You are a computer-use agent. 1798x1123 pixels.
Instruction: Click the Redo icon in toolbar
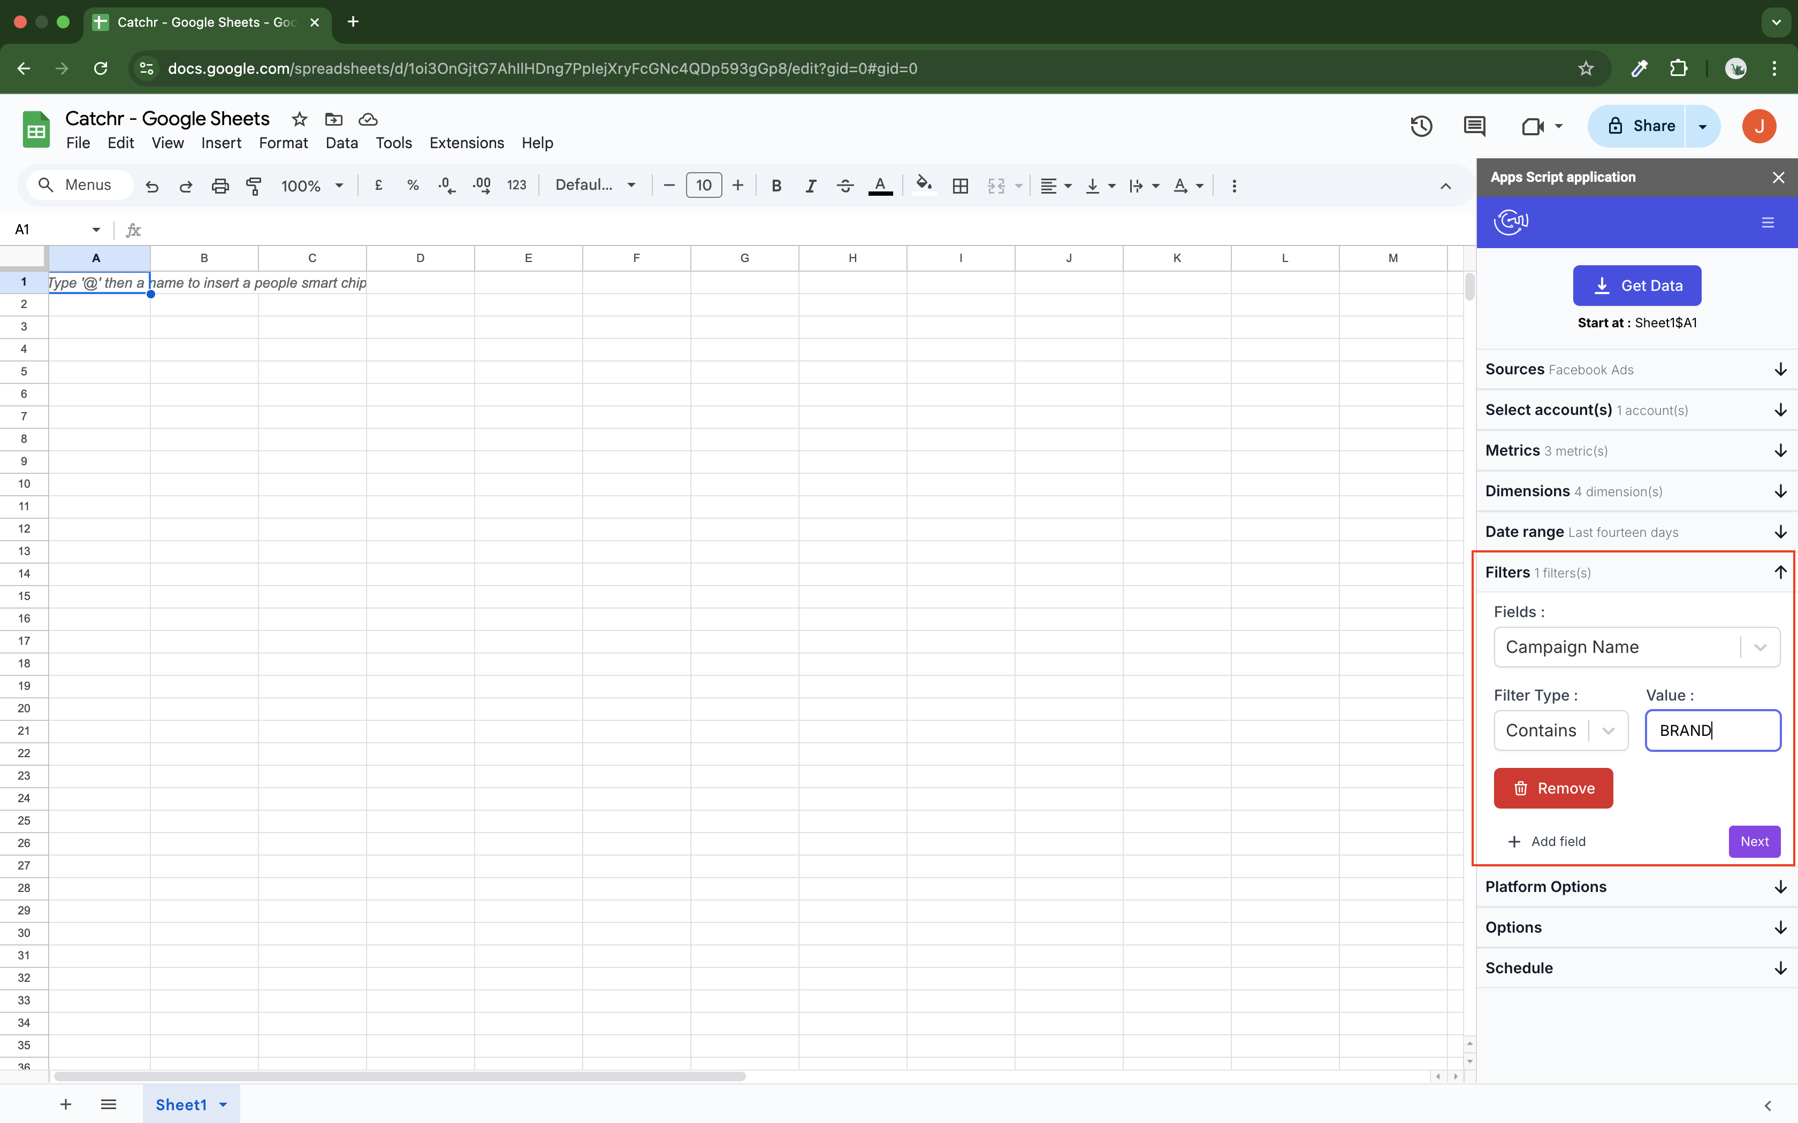(186, 186)
